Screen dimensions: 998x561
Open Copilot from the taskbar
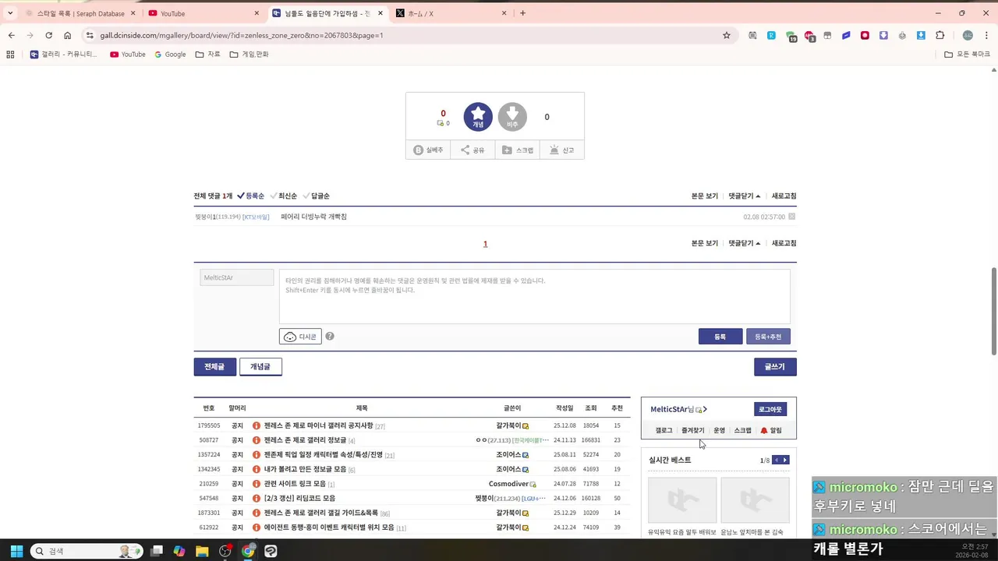coord(179,551)
